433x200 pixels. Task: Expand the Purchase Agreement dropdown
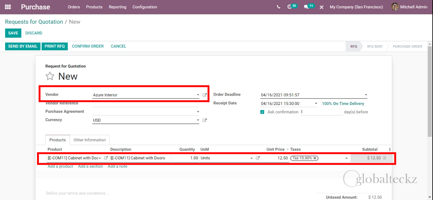pyautogui.click(x=198, y=112)
